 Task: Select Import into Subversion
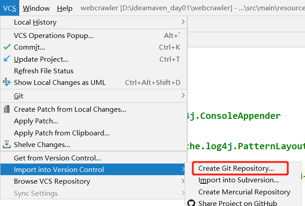[x=238, y=180]
